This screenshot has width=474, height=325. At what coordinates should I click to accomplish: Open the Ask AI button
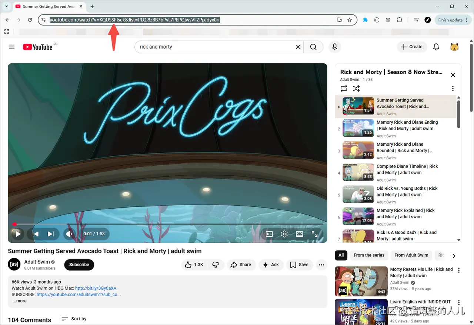tap(271, 265)
